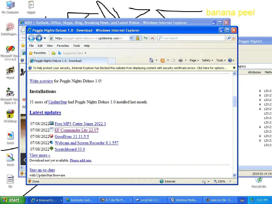Open a new blank tab
The width and height of the screenshot is (272, 204).
[112, 61]
